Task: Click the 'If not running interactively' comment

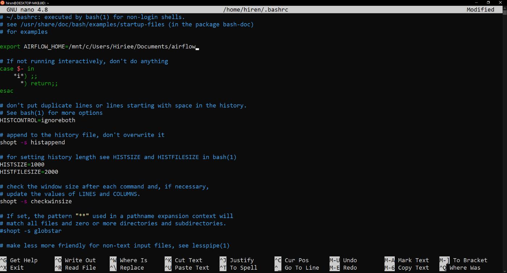Action: (x=84, y=61)
